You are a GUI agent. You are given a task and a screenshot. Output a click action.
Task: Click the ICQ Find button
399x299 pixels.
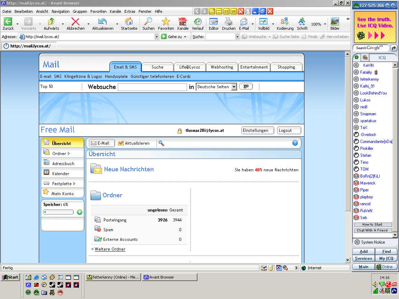coord(386,252)
